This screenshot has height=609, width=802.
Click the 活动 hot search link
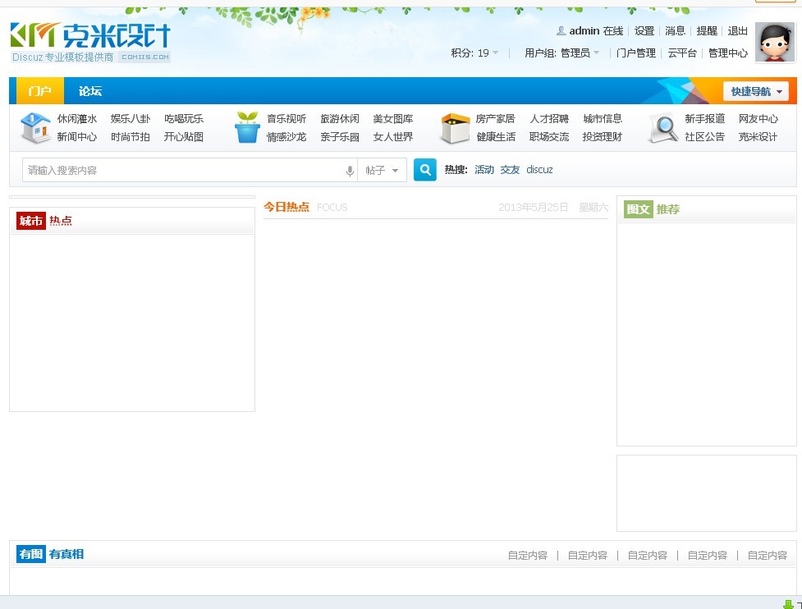484,170
